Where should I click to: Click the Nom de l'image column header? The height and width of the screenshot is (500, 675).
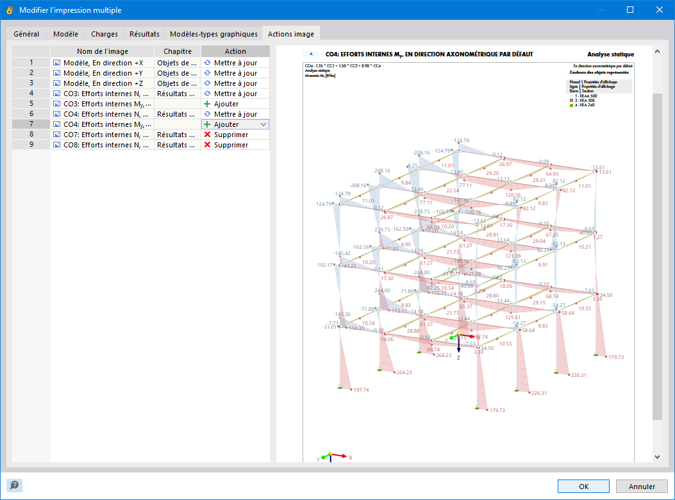(x=103, y=51)
